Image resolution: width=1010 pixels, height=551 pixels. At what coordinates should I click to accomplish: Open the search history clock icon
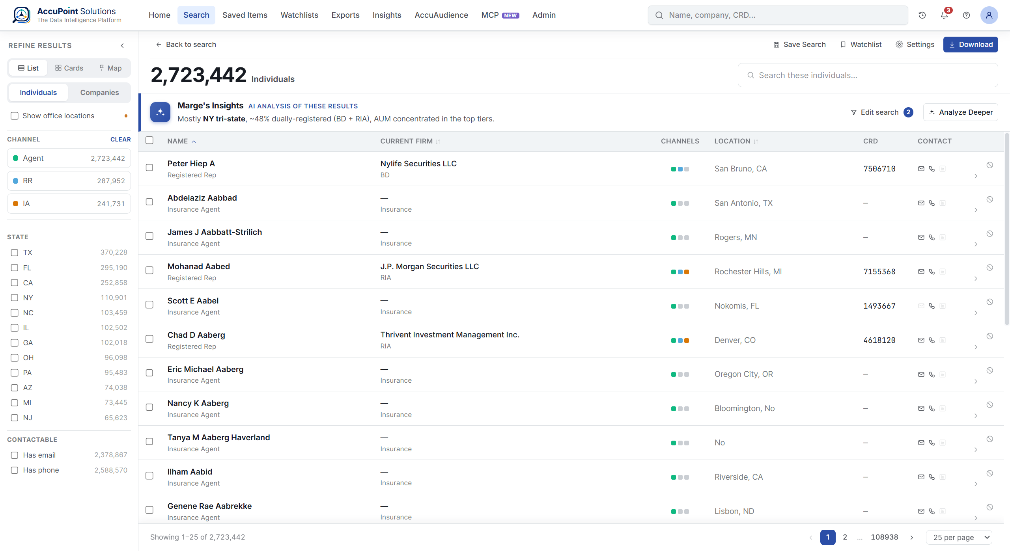click(x=922, y=15)
